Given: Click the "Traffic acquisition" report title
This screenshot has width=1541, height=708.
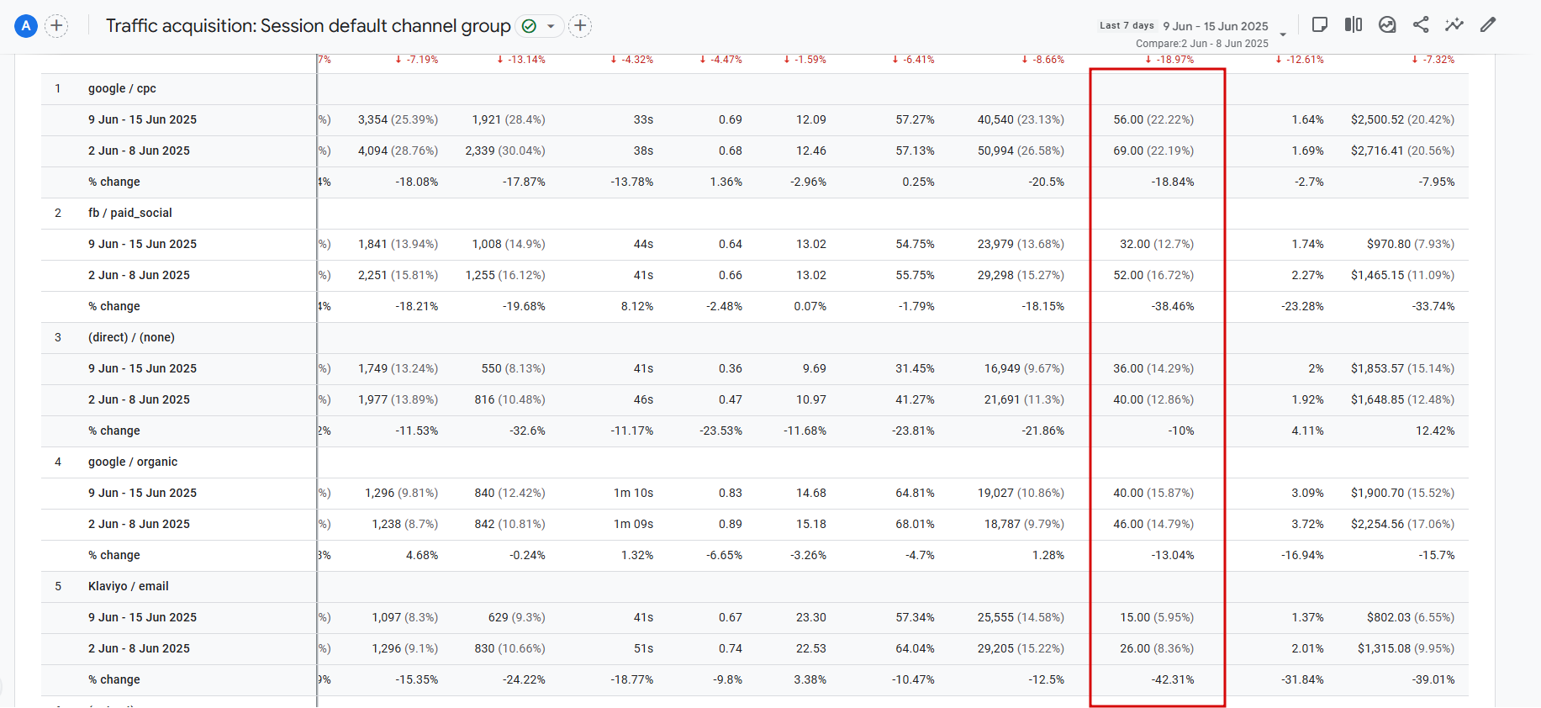Looking at the screenshot, I should tap(308, 26).
